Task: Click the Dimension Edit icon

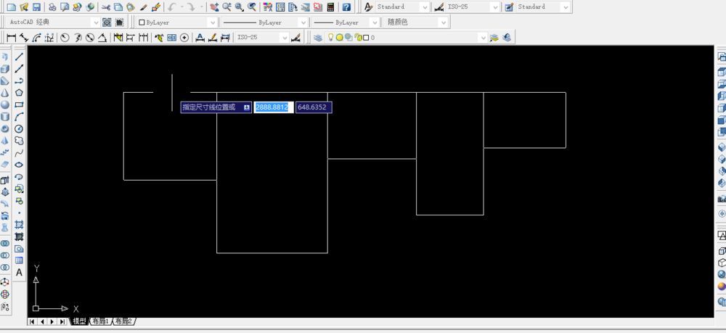Action: pyautogui.click(x=200, y=38)
